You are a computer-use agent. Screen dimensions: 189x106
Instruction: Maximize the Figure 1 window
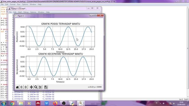pyautogui.click(x=95, y=15)
